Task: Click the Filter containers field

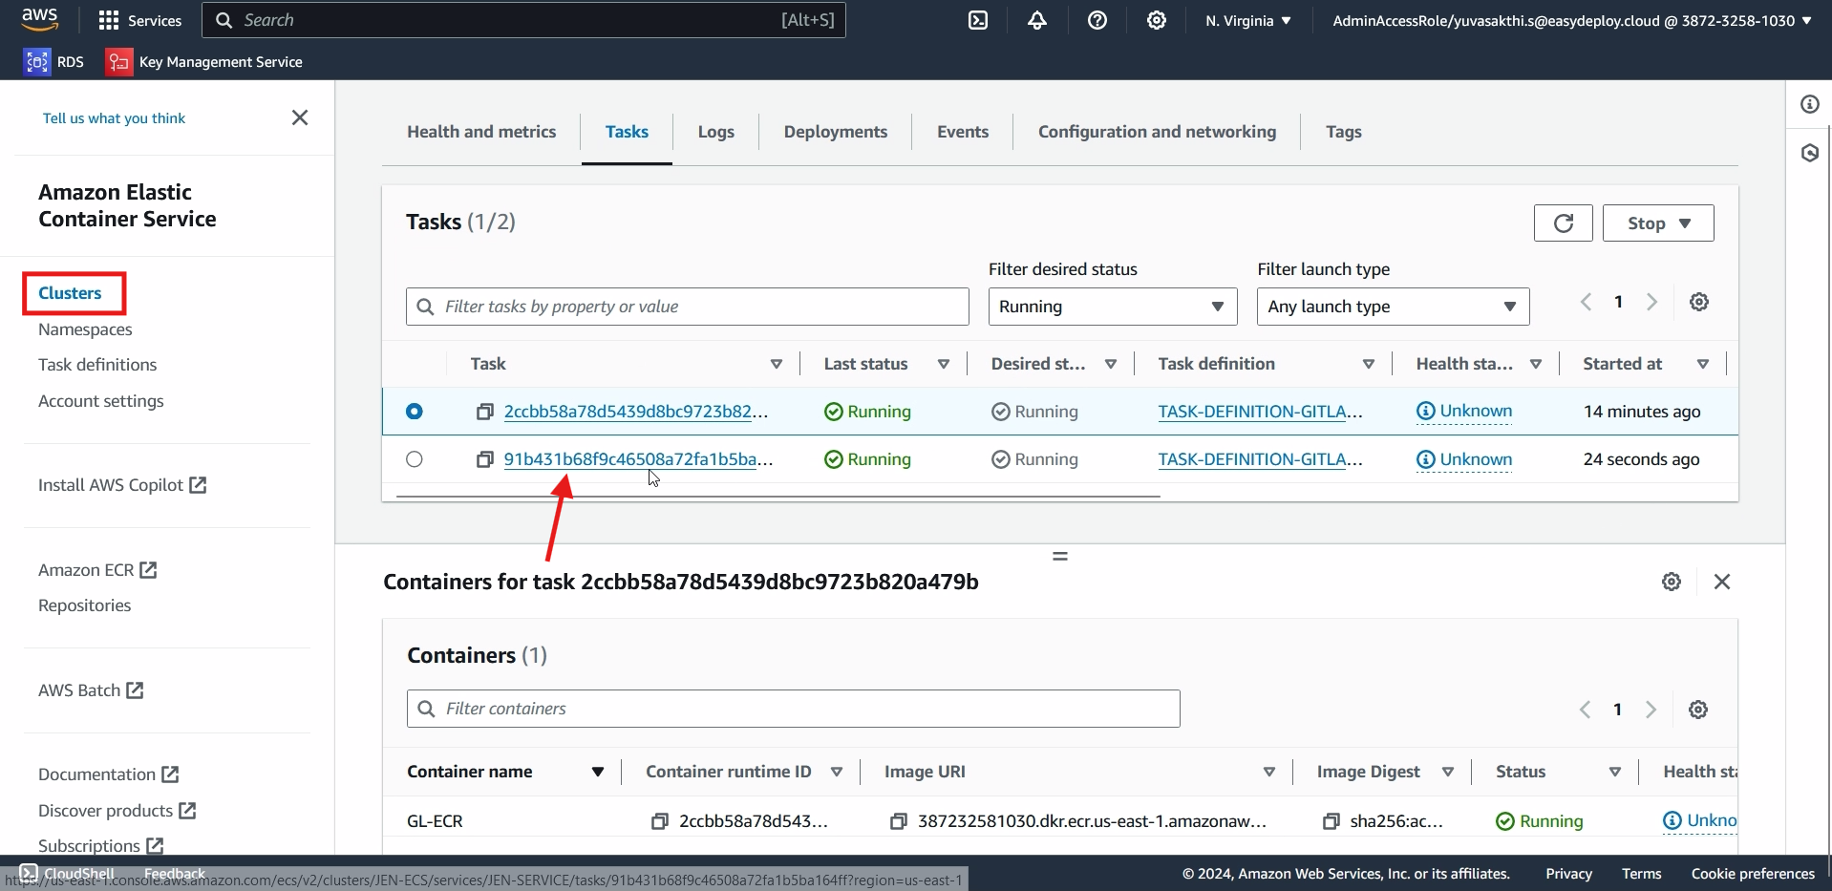Action: pos(794,709)
